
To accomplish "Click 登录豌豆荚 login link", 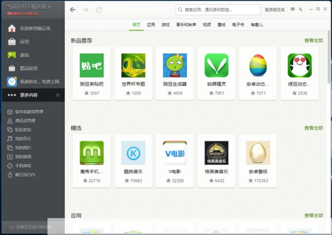I will 275,9.
